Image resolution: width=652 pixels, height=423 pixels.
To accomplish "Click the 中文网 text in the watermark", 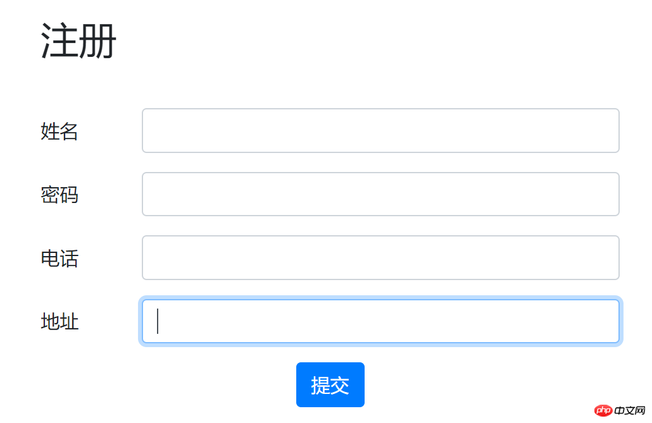I will click(625, 412).
